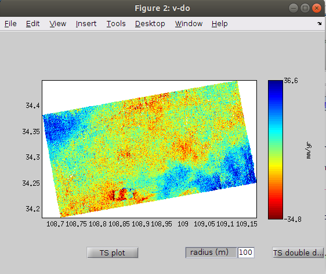
Task: Open the File menu
Action: coord(10,24)
